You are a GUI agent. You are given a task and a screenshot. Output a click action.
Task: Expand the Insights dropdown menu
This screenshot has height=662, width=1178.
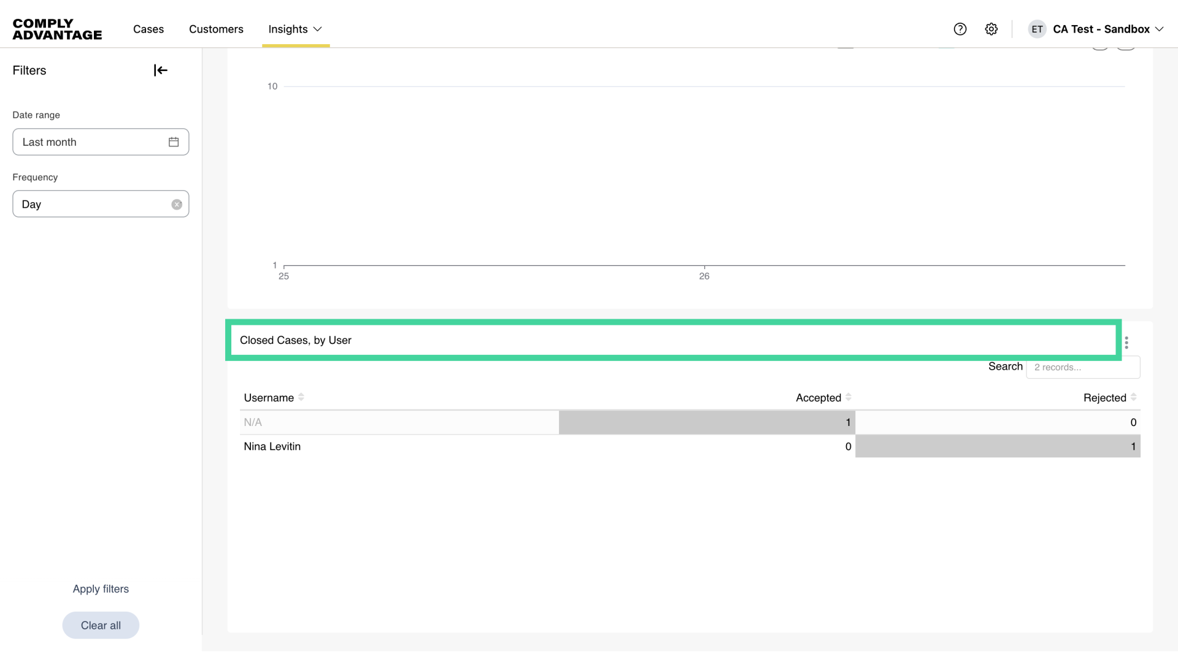295,29
